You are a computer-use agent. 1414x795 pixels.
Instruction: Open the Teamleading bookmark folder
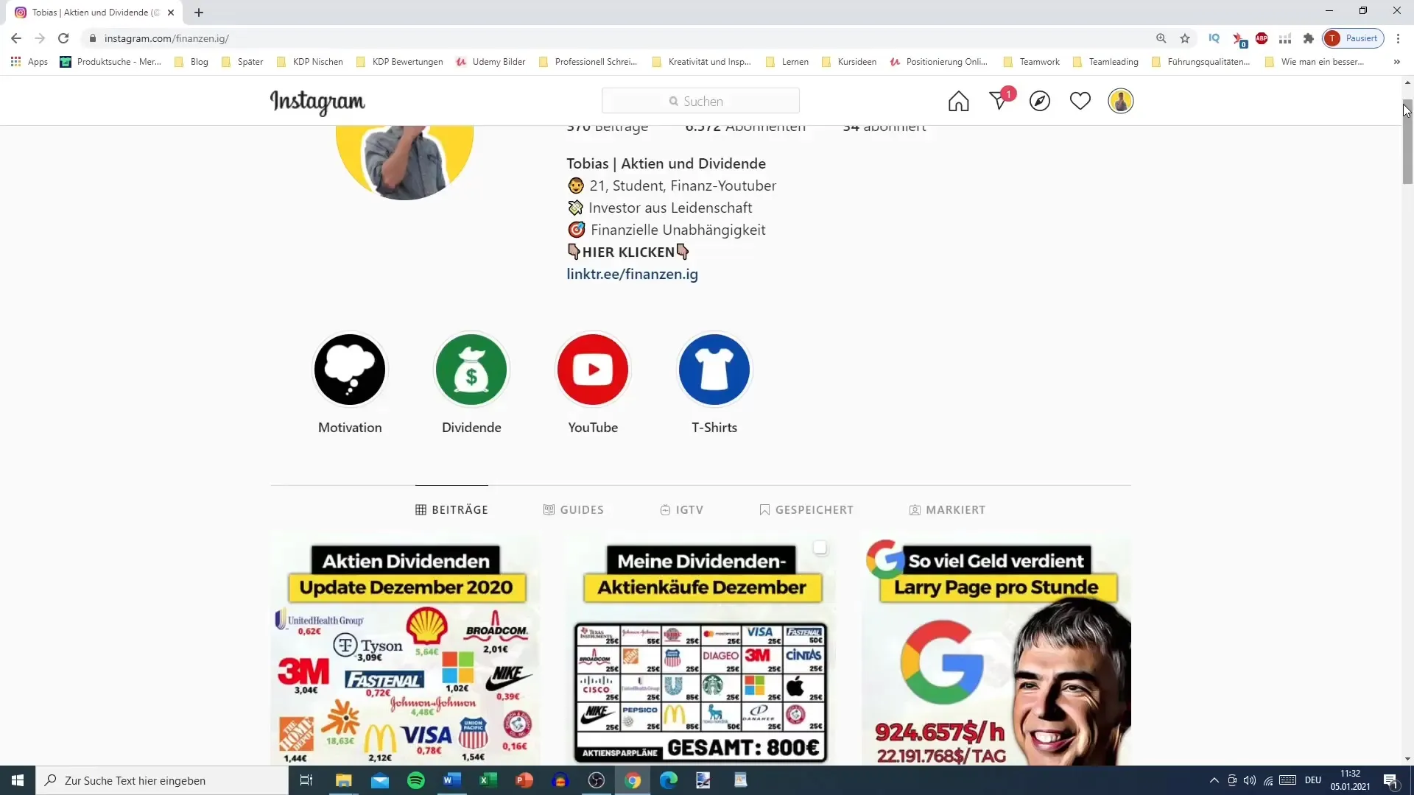click(x=1106, y=62)
